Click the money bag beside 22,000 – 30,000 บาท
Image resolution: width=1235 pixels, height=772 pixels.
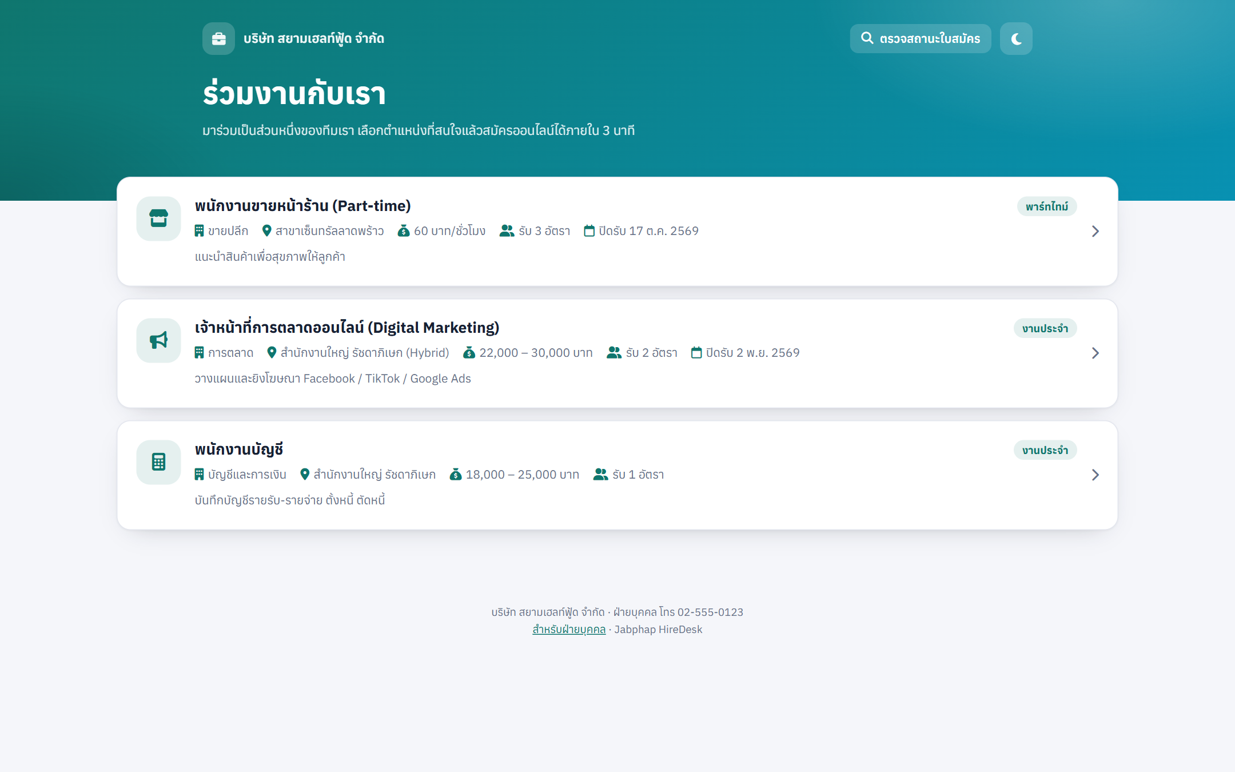[x=469, y=353]
